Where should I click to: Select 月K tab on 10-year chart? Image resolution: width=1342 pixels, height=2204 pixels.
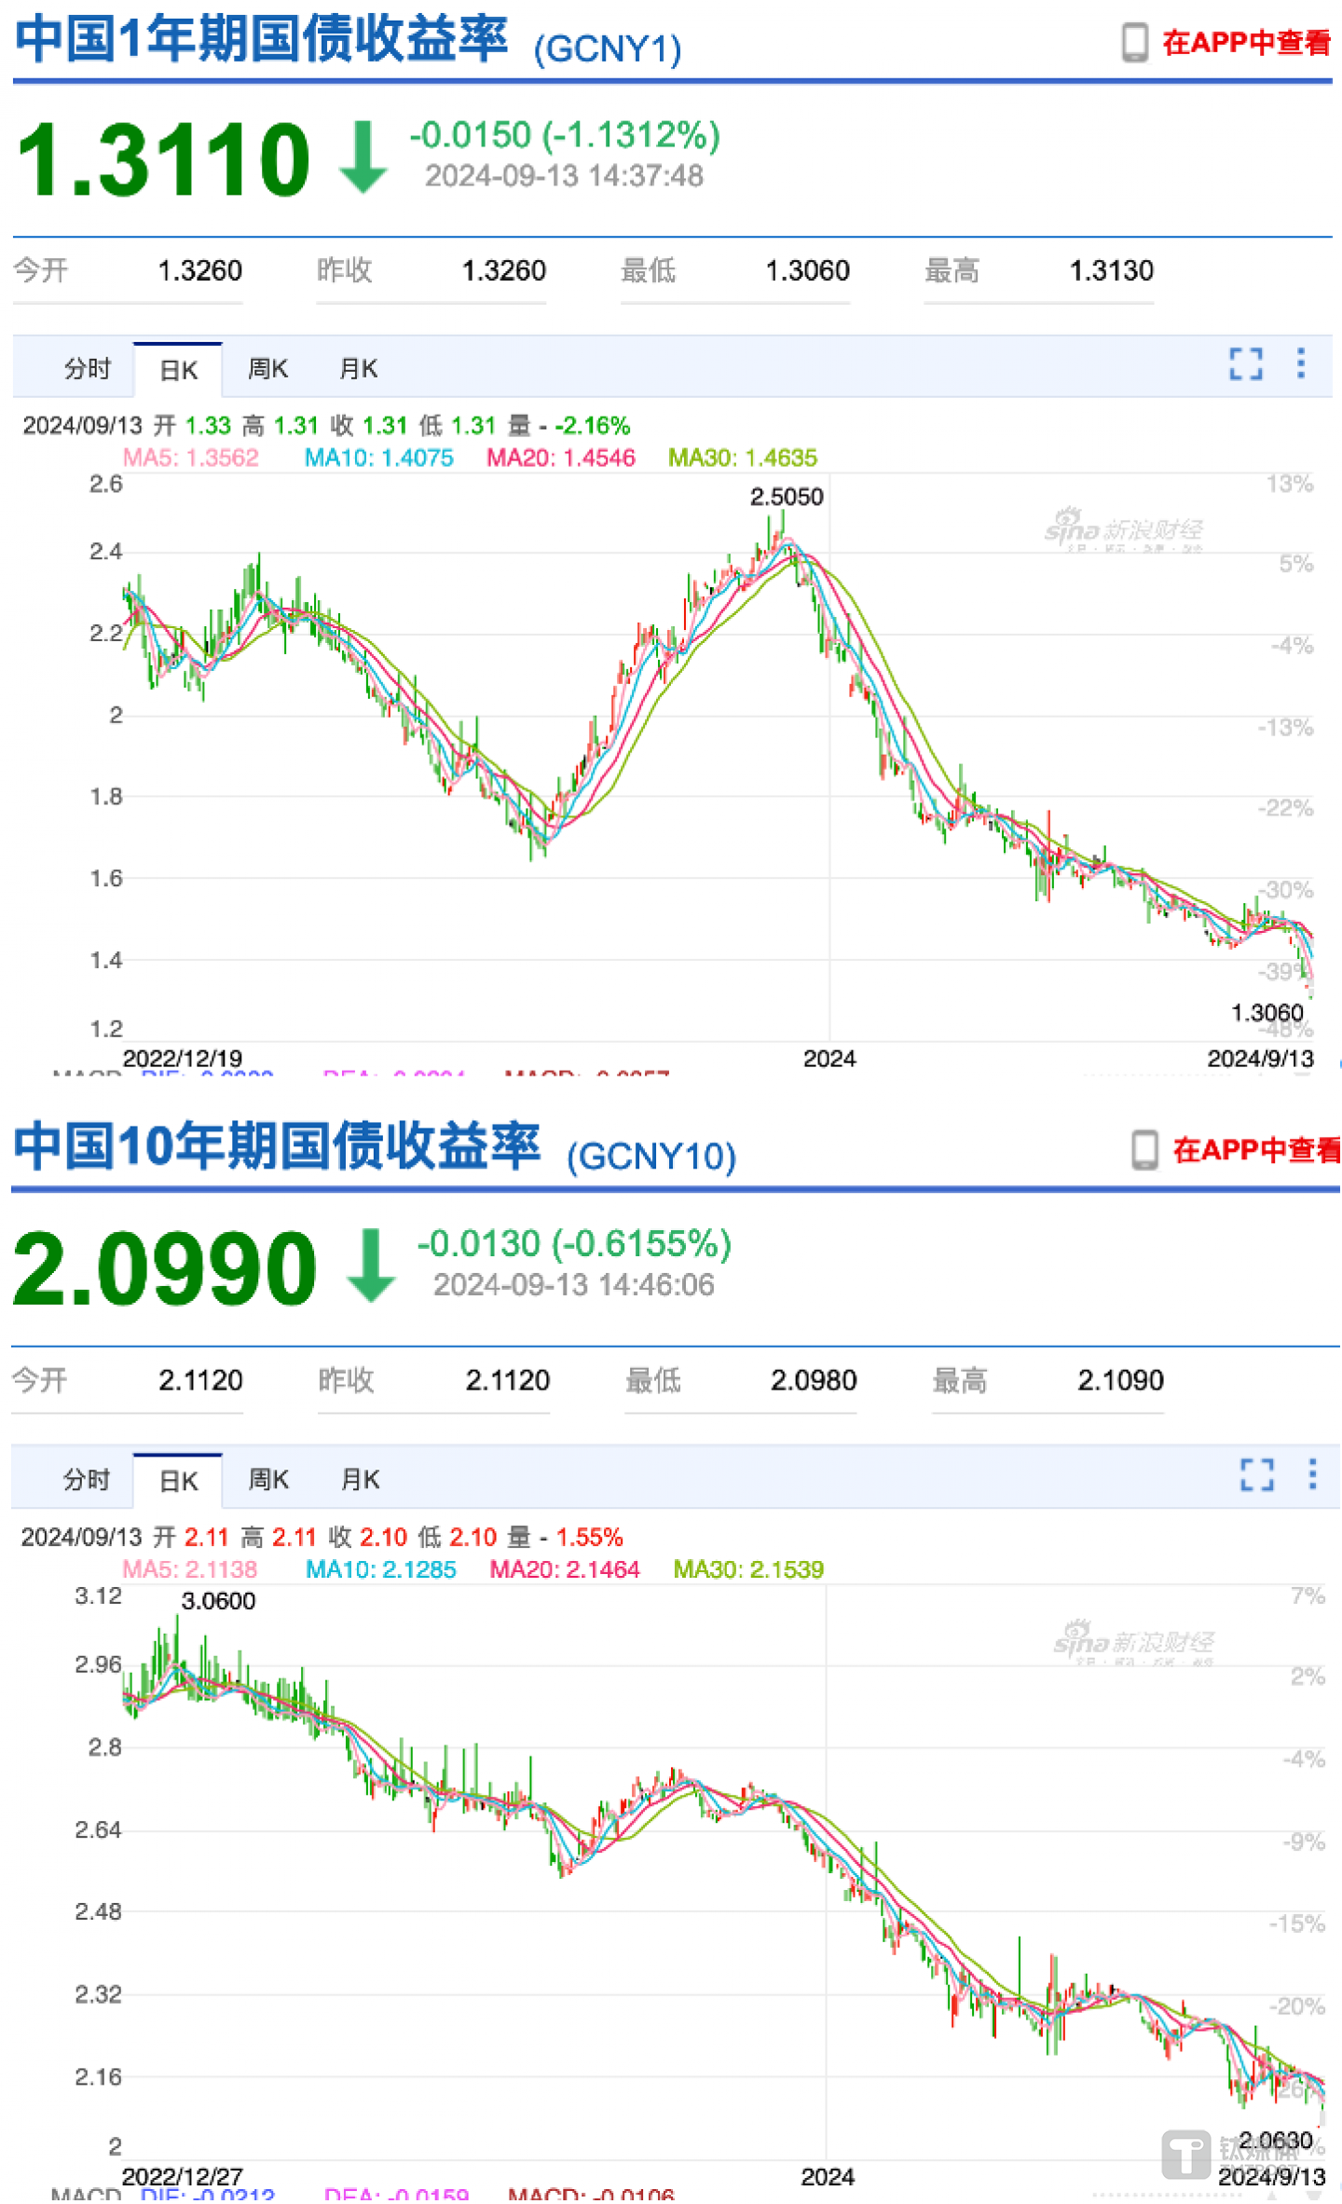[360, 1480]
